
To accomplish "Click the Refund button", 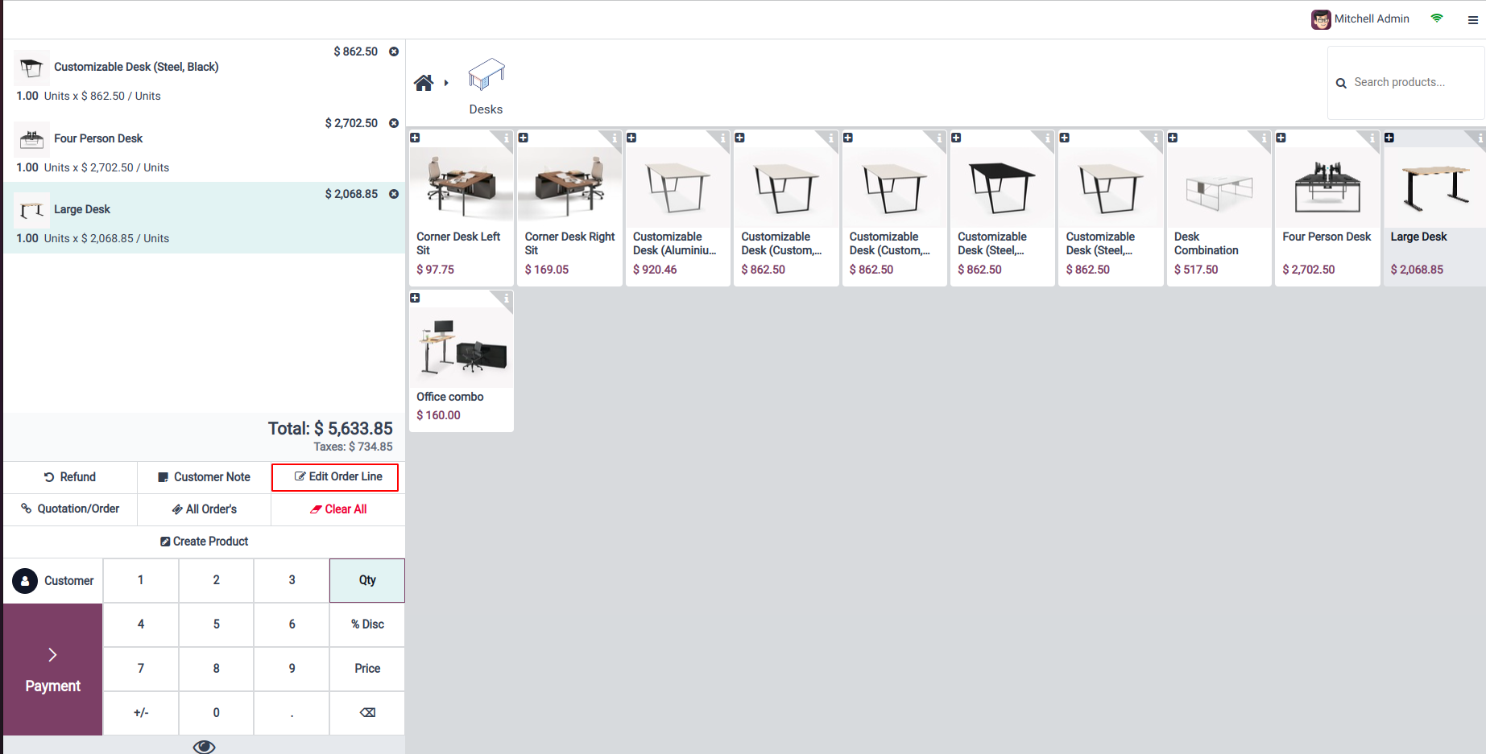I will [70, 477].
